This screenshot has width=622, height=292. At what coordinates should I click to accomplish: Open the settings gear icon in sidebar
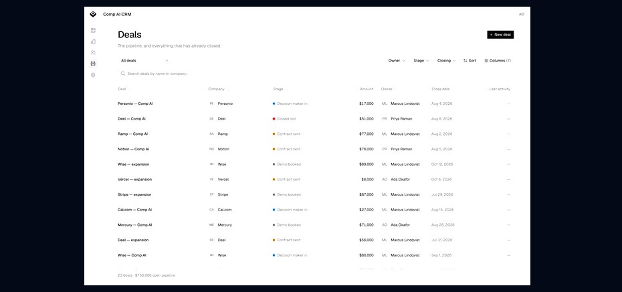[93, 75]
